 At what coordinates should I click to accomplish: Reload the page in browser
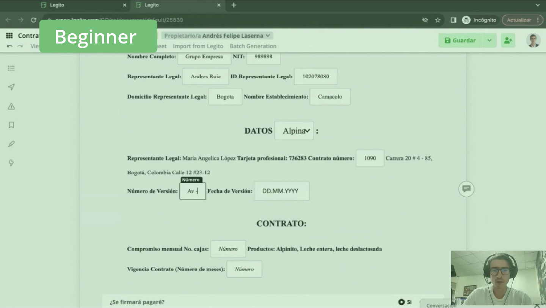pyautogui.click(x=33, y=20)
